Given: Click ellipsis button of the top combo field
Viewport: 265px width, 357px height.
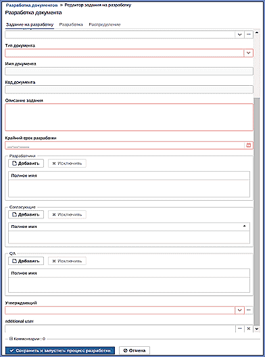Looking at the screenshot, I should point(249,34).
